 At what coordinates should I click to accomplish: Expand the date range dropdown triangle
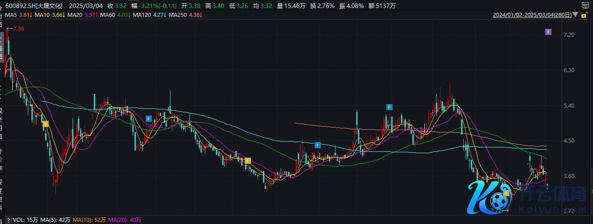coord(575,15)
